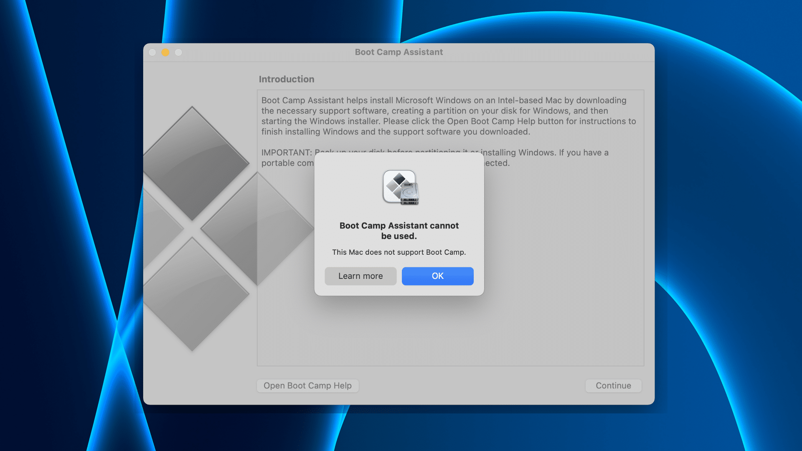The width and height of the screenshot is (802, 451).
Task: Click the Continue button
Action: 613,385
